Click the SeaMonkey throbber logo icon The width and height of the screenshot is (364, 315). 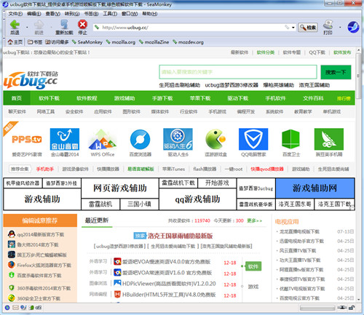pyautogui.click(x=353, y=27)
